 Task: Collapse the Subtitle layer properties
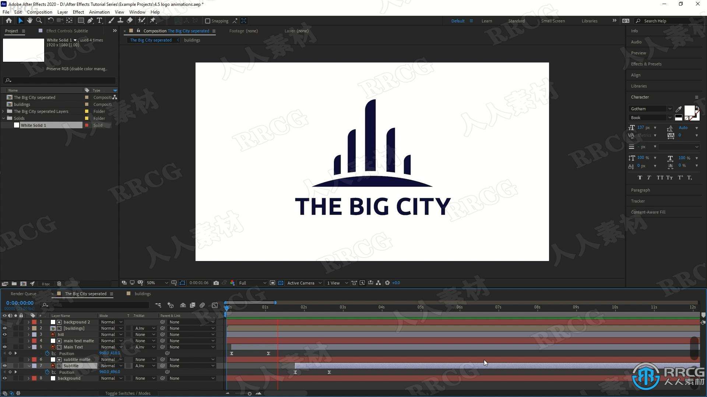click(29, 366)
